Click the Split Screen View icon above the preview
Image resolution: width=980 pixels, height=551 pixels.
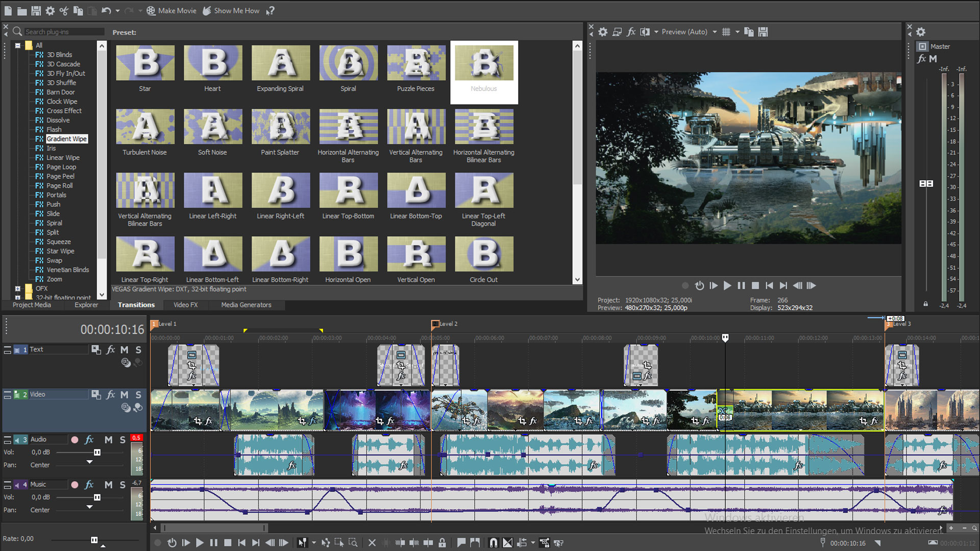tap(644, 32)
